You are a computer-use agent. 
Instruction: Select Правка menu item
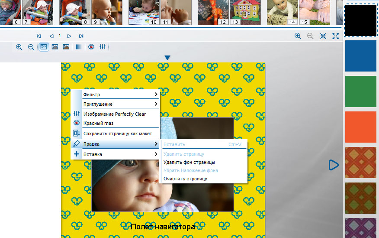pos(115,144)
